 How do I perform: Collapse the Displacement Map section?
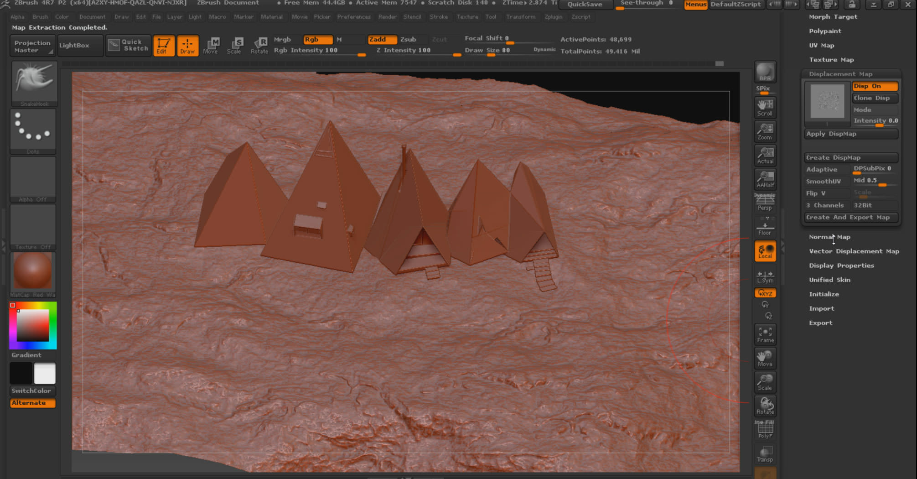(x=840, y=73)
